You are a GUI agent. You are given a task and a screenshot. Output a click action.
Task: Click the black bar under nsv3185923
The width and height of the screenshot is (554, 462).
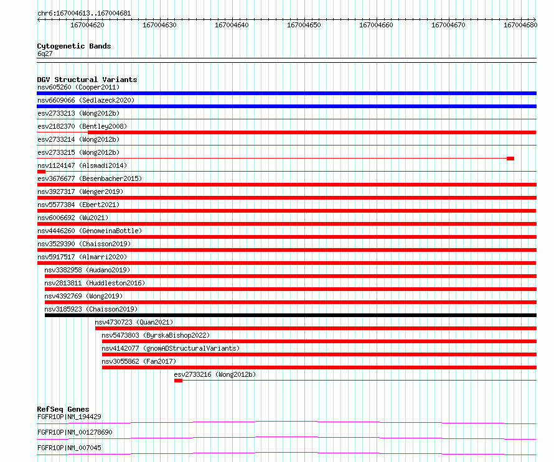point(291,315)
